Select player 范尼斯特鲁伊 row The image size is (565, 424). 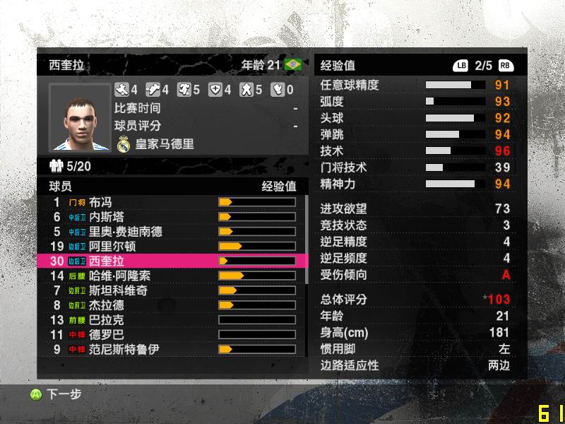(x=172, y=349)
